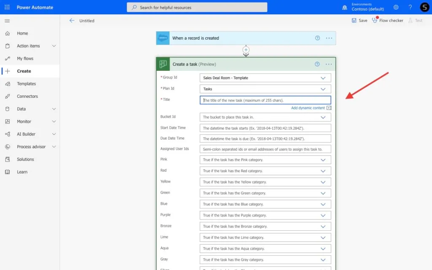Click the Connectors plug icon

(x=8, y=96)
